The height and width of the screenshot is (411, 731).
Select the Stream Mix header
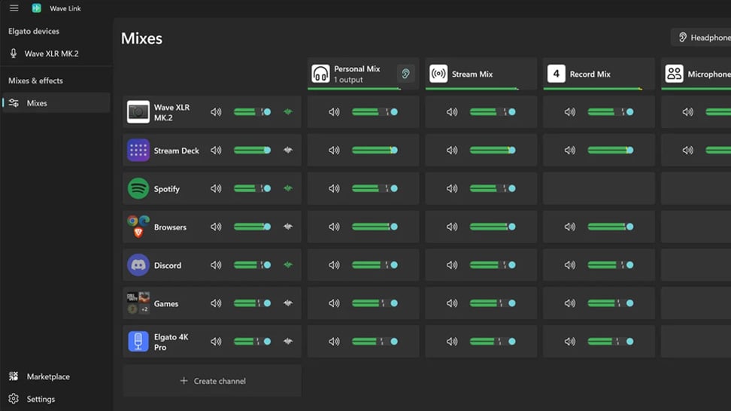point(481,74)
